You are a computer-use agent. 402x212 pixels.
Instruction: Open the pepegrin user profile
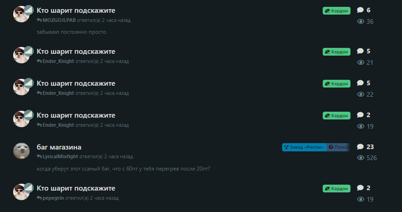53,198
